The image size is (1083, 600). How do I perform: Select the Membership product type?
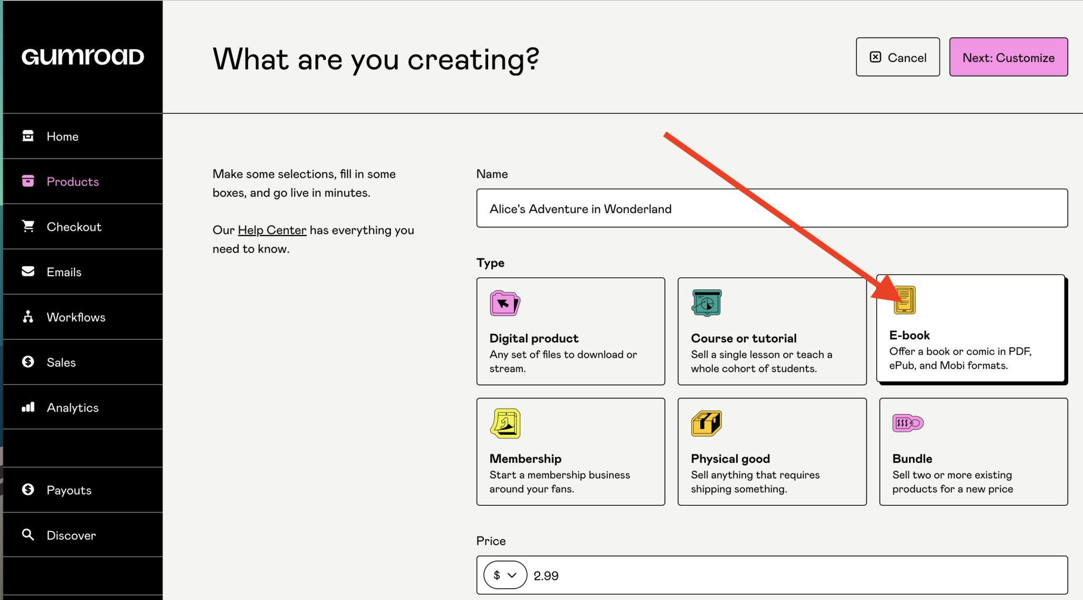click(571, 451)
